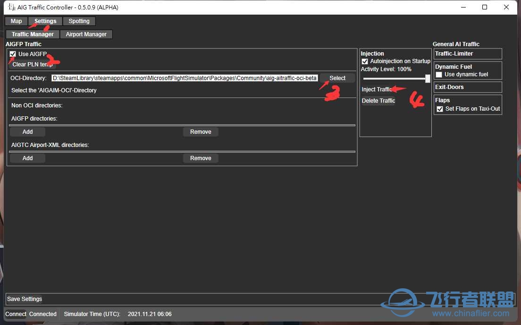The image size is (521, 325).
Task: Remove an AIGFP directory
Action: tap(201, 132)
